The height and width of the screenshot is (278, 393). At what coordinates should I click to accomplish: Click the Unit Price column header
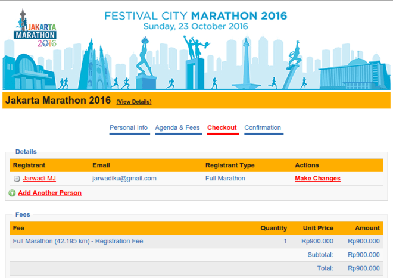(x=318, y=228)
